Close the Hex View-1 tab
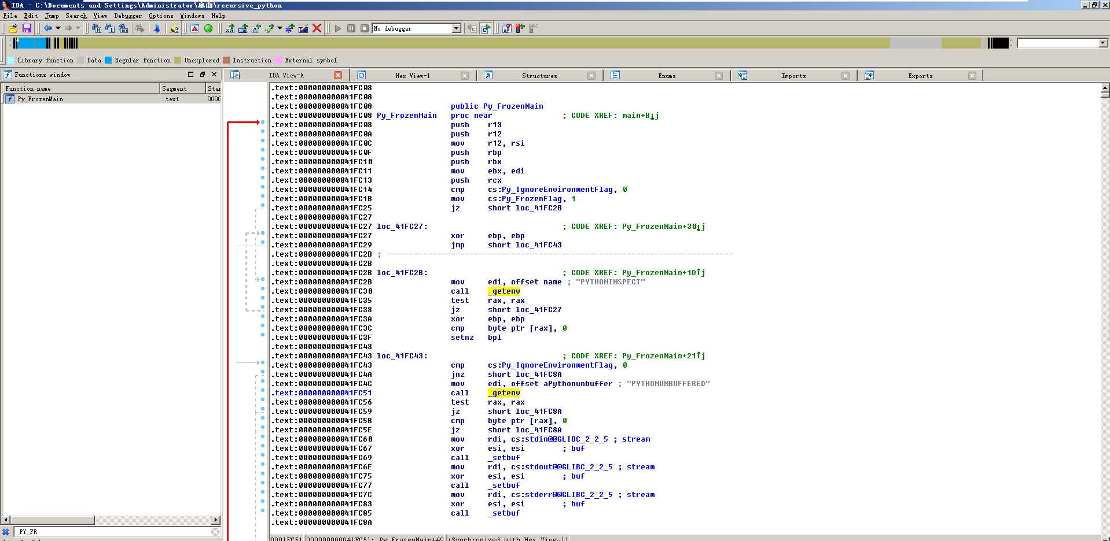This screenshot has height=541, width=1110. 465,76
